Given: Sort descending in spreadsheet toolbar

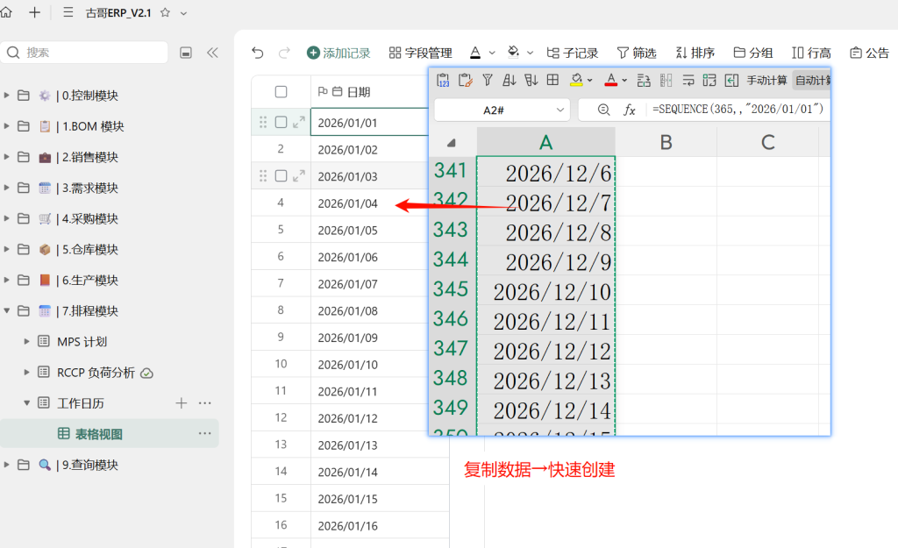Looking at the screenshot, I should 531,80.
